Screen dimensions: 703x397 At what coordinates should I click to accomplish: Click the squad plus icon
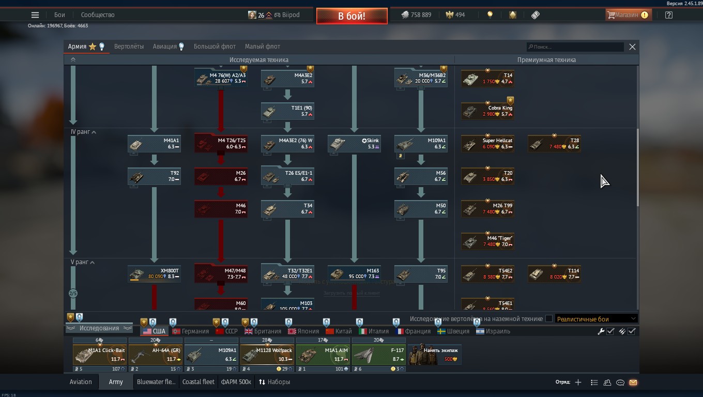pyautogui.click(x=578, y=383)
